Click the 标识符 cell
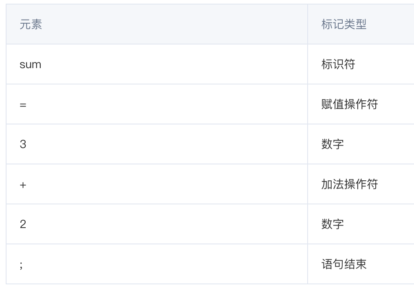The width and height of the screenshot is (414, 288). pyautogui.click(x=361, y=64)
